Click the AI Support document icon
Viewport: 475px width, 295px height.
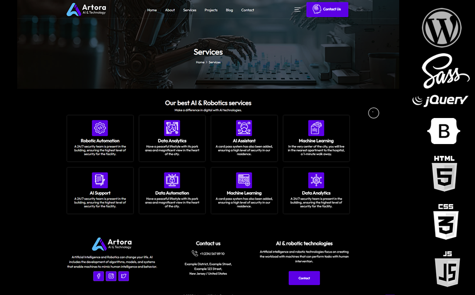[x=100, y=180]
